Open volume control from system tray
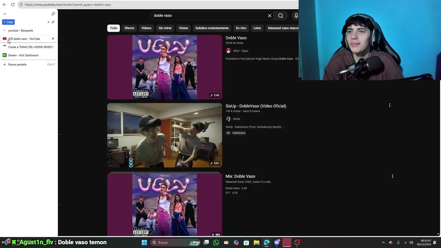Viewport: 441px width, 248px height. [x=411, y=242]
